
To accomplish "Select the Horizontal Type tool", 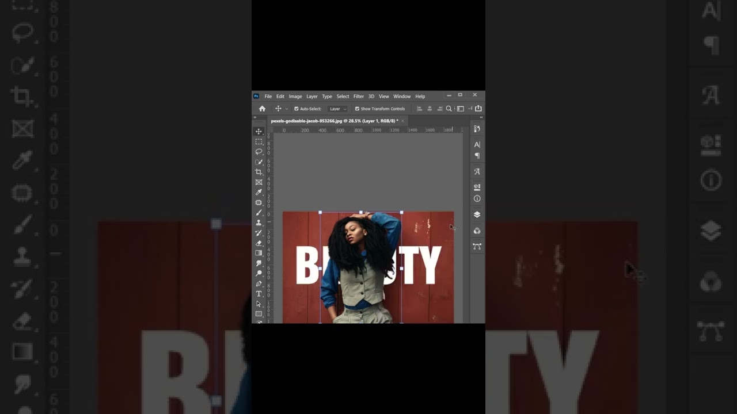I will pyautogui.click(x=259, y=294).
